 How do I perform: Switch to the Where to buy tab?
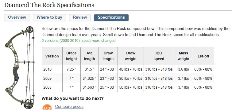[x=49, y=17]
